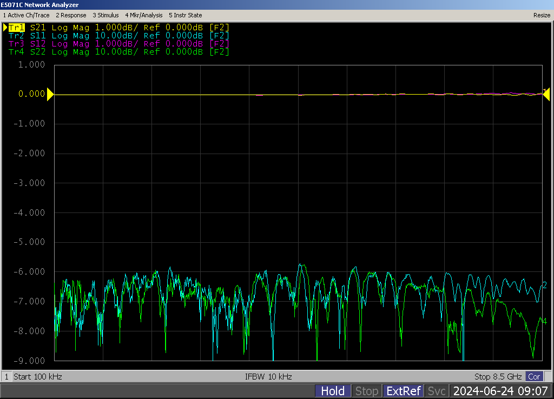This screenshot has width=554, height=399.
Task: Click the Hold status indicator
Action: (x=333, y=391)
